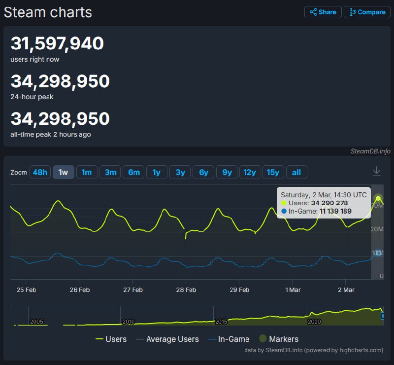This screenshot has width=394, height=365.
Task: Pick the 3y zoom range
Action: click(x=180, y=172)
